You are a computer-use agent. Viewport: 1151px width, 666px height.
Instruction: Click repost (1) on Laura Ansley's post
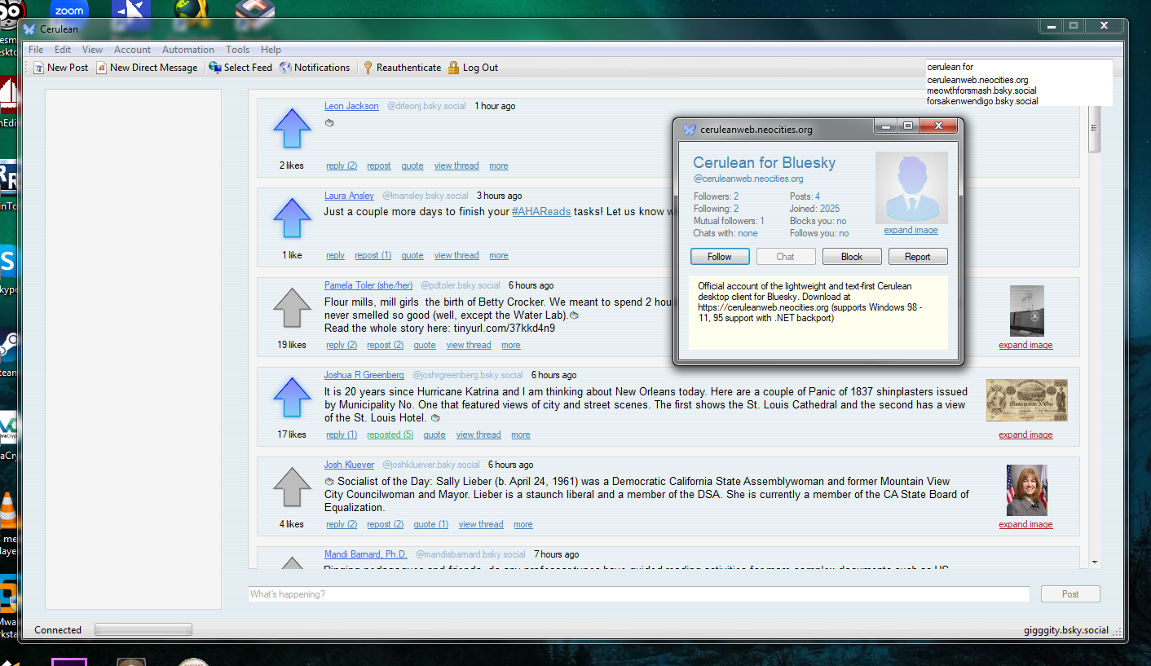coord(373,255)
